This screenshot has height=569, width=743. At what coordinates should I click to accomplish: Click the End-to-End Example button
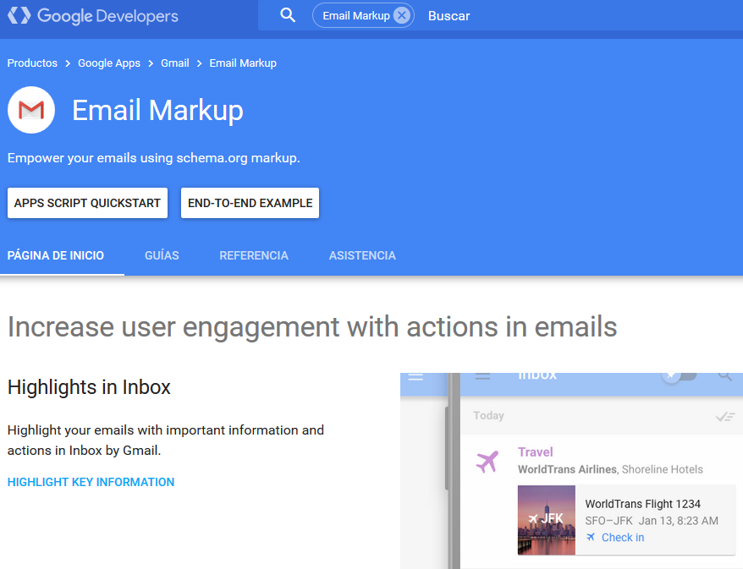[250, 203]
